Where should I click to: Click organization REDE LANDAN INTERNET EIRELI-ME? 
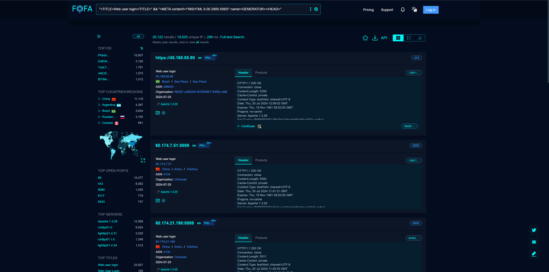coord(201,92)
